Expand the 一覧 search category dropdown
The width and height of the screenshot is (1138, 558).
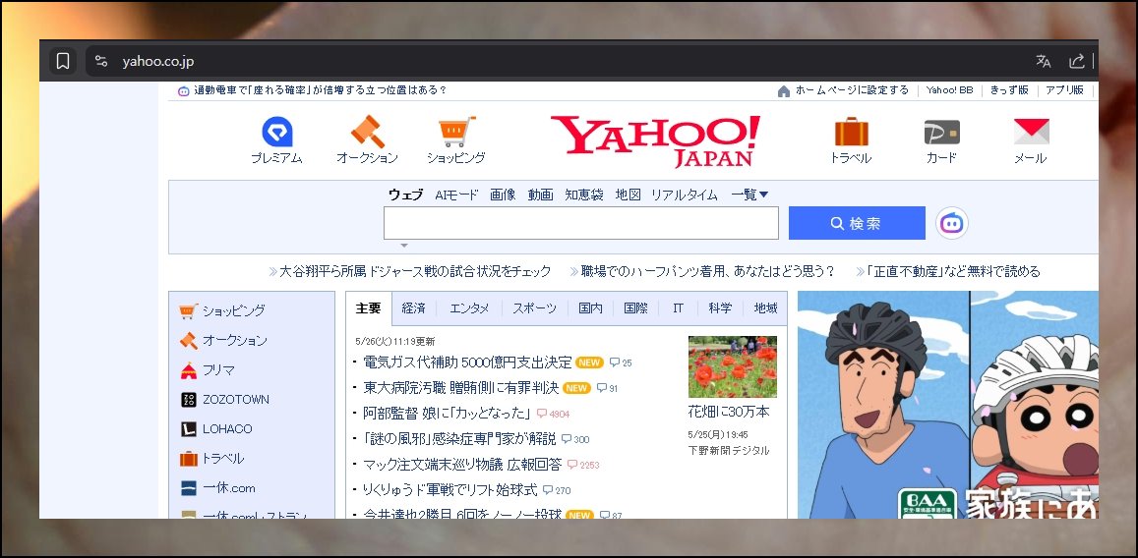pyautogui.click(x=749, y=195)
